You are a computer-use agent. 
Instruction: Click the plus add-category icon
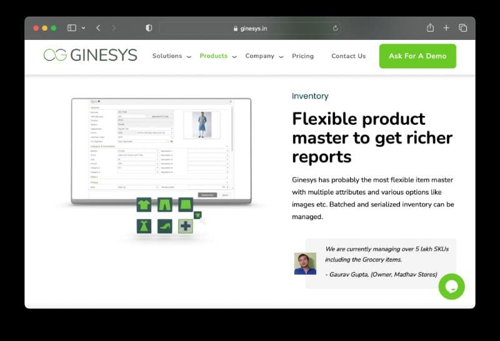185,226
